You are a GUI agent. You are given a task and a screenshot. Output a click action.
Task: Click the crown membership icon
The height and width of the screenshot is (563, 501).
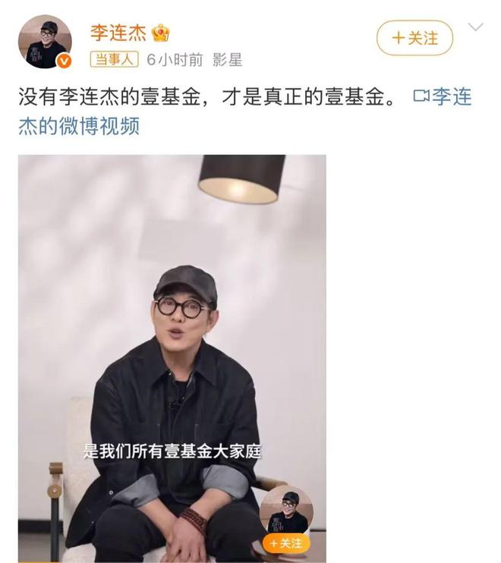tap(160, 33)
